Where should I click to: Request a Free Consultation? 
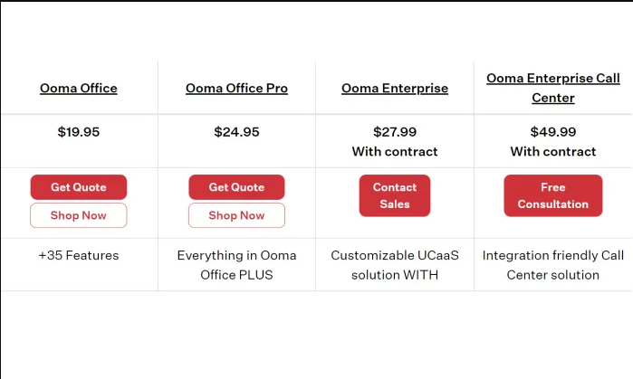[x=553, y=195]
